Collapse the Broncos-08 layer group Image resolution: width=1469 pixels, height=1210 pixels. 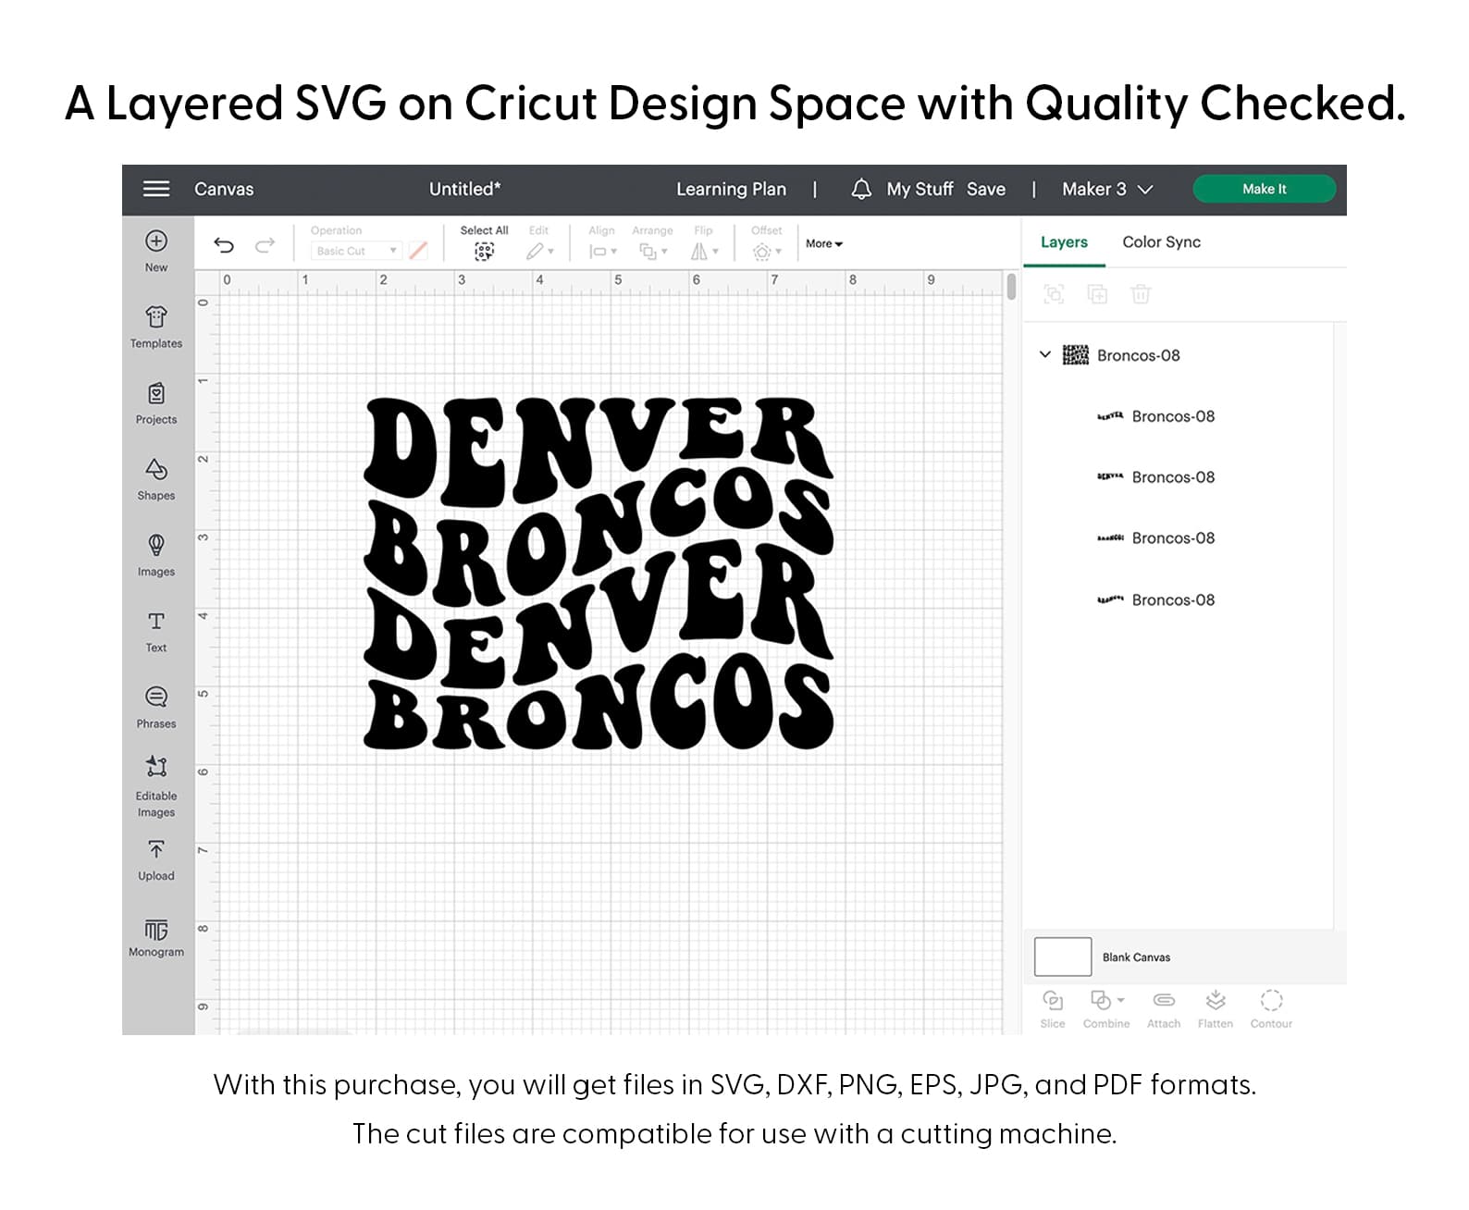[1045, 355]
